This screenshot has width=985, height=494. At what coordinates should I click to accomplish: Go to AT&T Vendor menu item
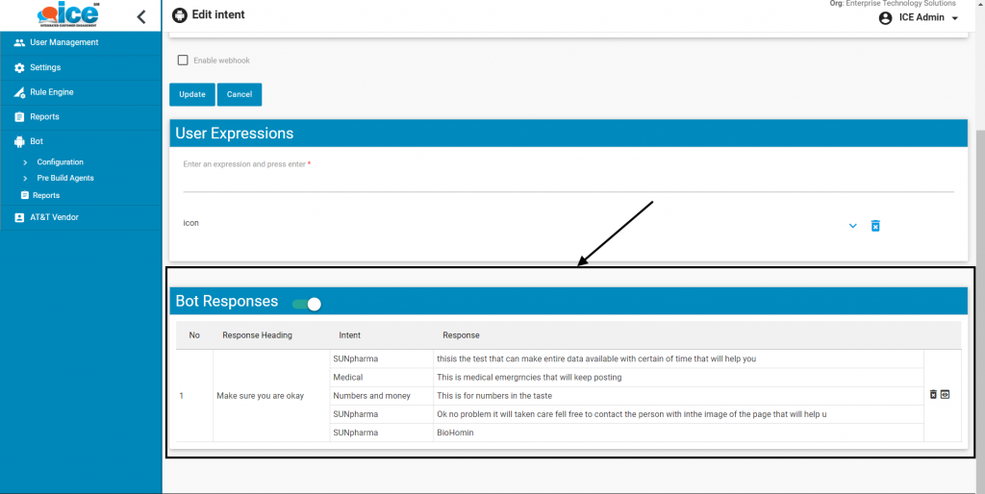click(x=54, y=217)
